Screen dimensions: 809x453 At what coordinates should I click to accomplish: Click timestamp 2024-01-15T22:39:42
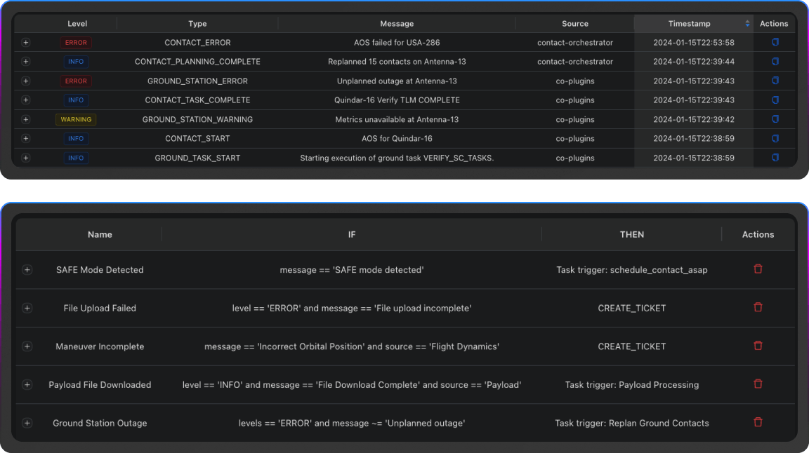tap(694, 120)
